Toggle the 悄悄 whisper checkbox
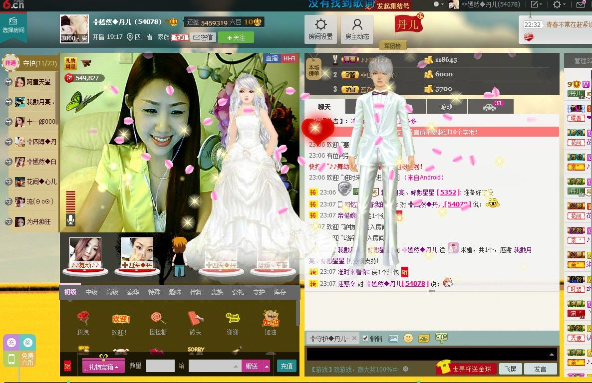Screen dimensions: 592x383 pos(365,338)
